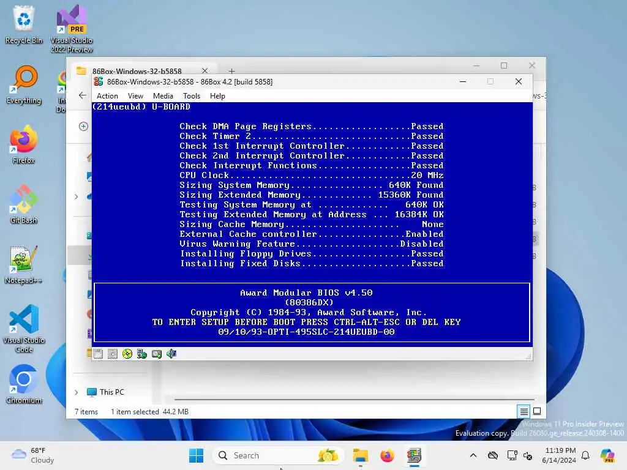
Task: Expand the This PC tree node
Action: coord(76,392)
